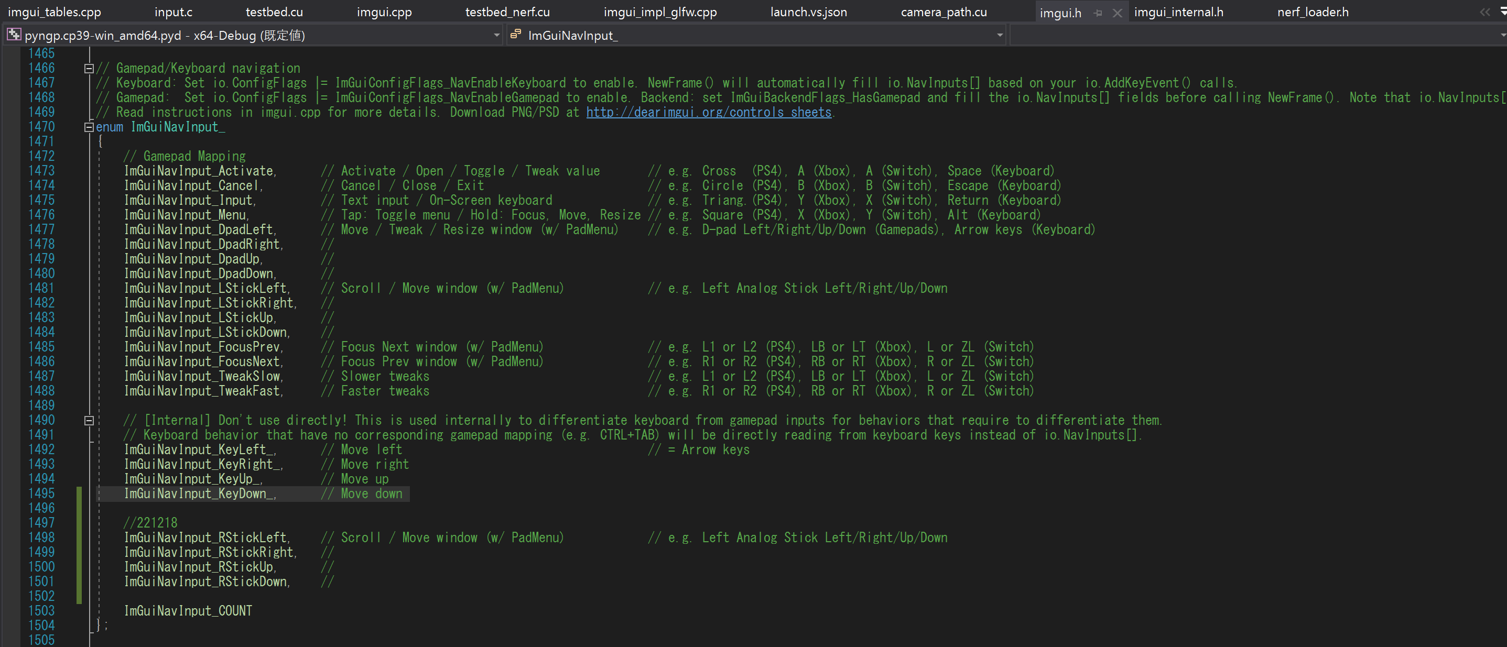
Task: Switch to the testbed_nerf.cu tab
Action: (x=507, y=12)
